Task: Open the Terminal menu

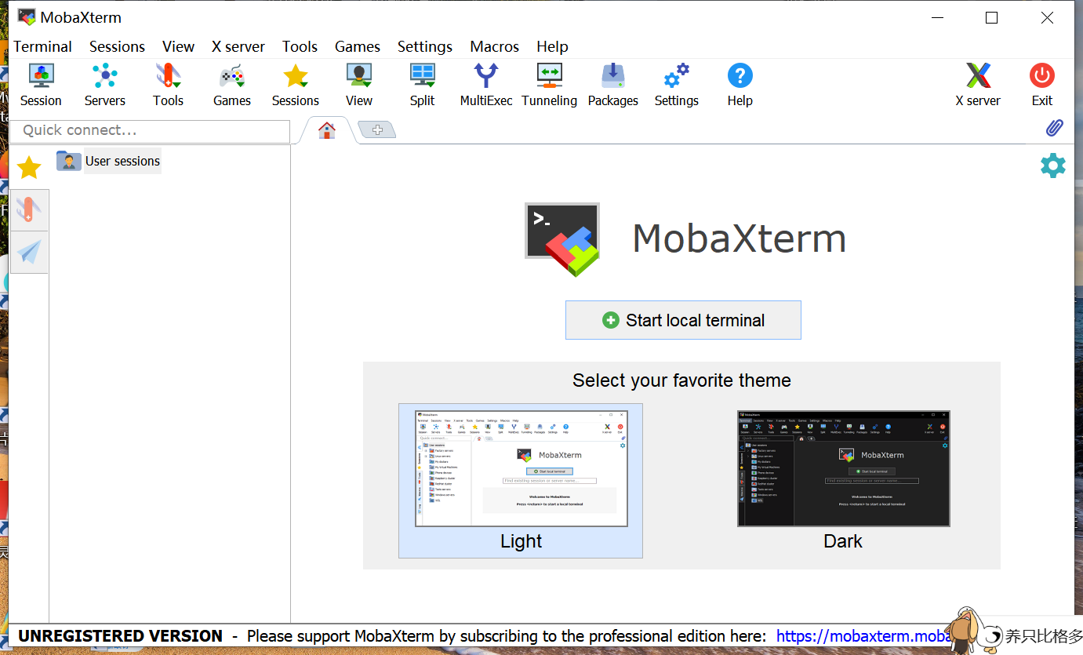Action: [x=42, y=46]
